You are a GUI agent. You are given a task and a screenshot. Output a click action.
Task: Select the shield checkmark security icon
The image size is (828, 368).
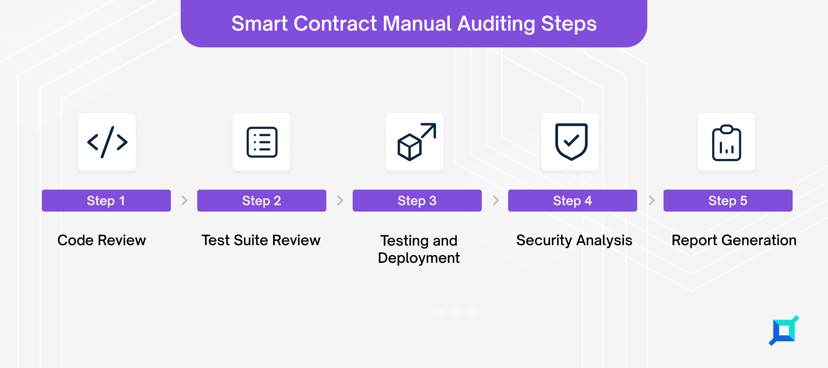pos(570,142)
